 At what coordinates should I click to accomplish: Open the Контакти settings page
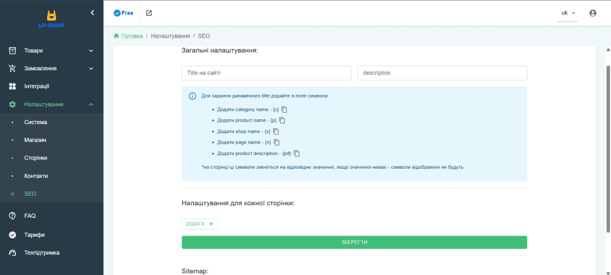pyautogui.click(x=36, y=176)
